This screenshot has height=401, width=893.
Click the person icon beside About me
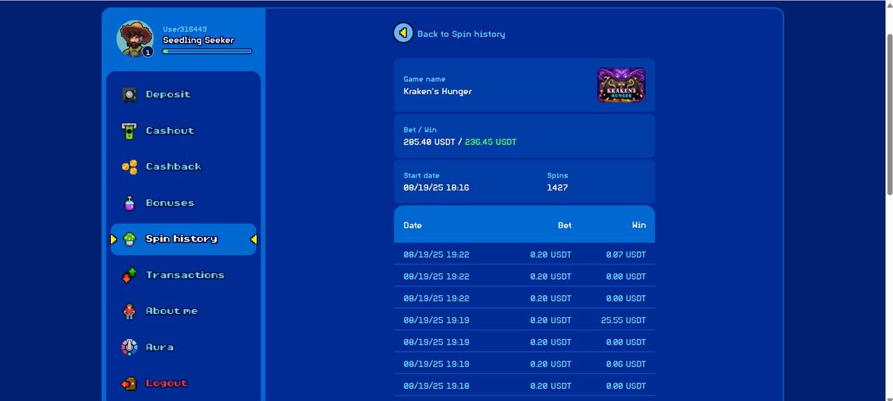[x=129, y=311]
